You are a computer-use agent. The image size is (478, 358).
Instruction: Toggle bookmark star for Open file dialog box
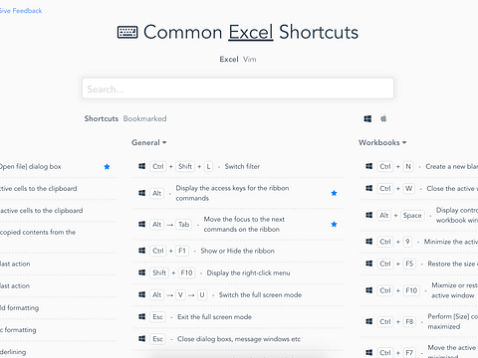107,166
